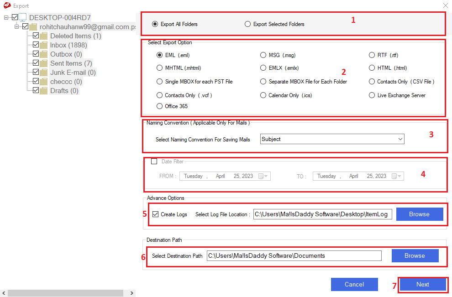Image resolution: width=452 pixels, height=297 pixels.
Task: Select Single MBOX for each PST File
Action: click(x=159, y=82)
